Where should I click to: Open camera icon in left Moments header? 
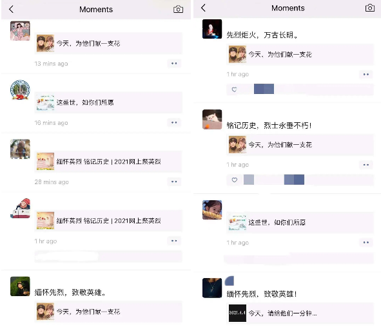(178, 10)
